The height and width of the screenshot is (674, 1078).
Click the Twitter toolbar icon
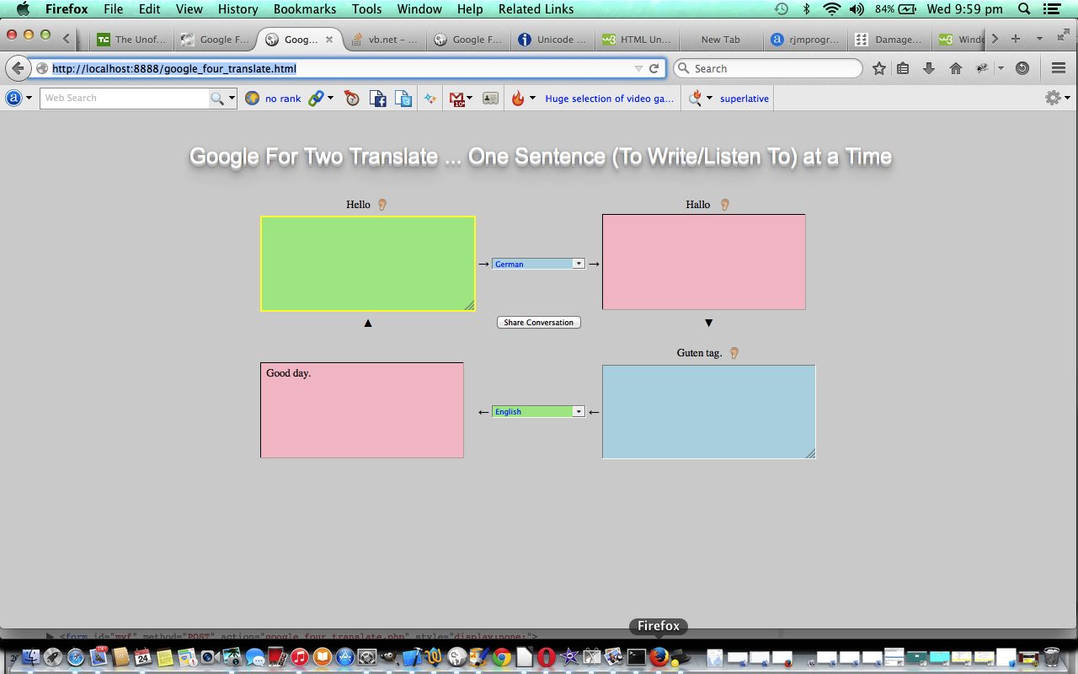(404, 99)
